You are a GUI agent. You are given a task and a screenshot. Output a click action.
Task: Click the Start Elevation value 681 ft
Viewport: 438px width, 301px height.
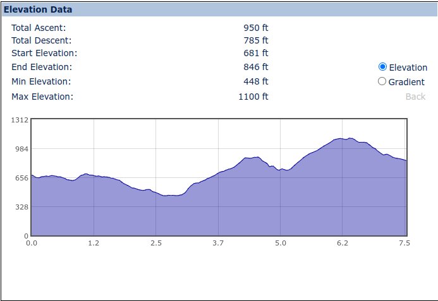(x=255, y=53)
